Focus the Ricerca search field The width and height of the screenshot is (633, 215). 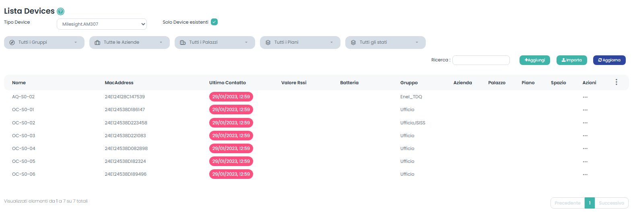pyautogui.click(x=481, y=60)
